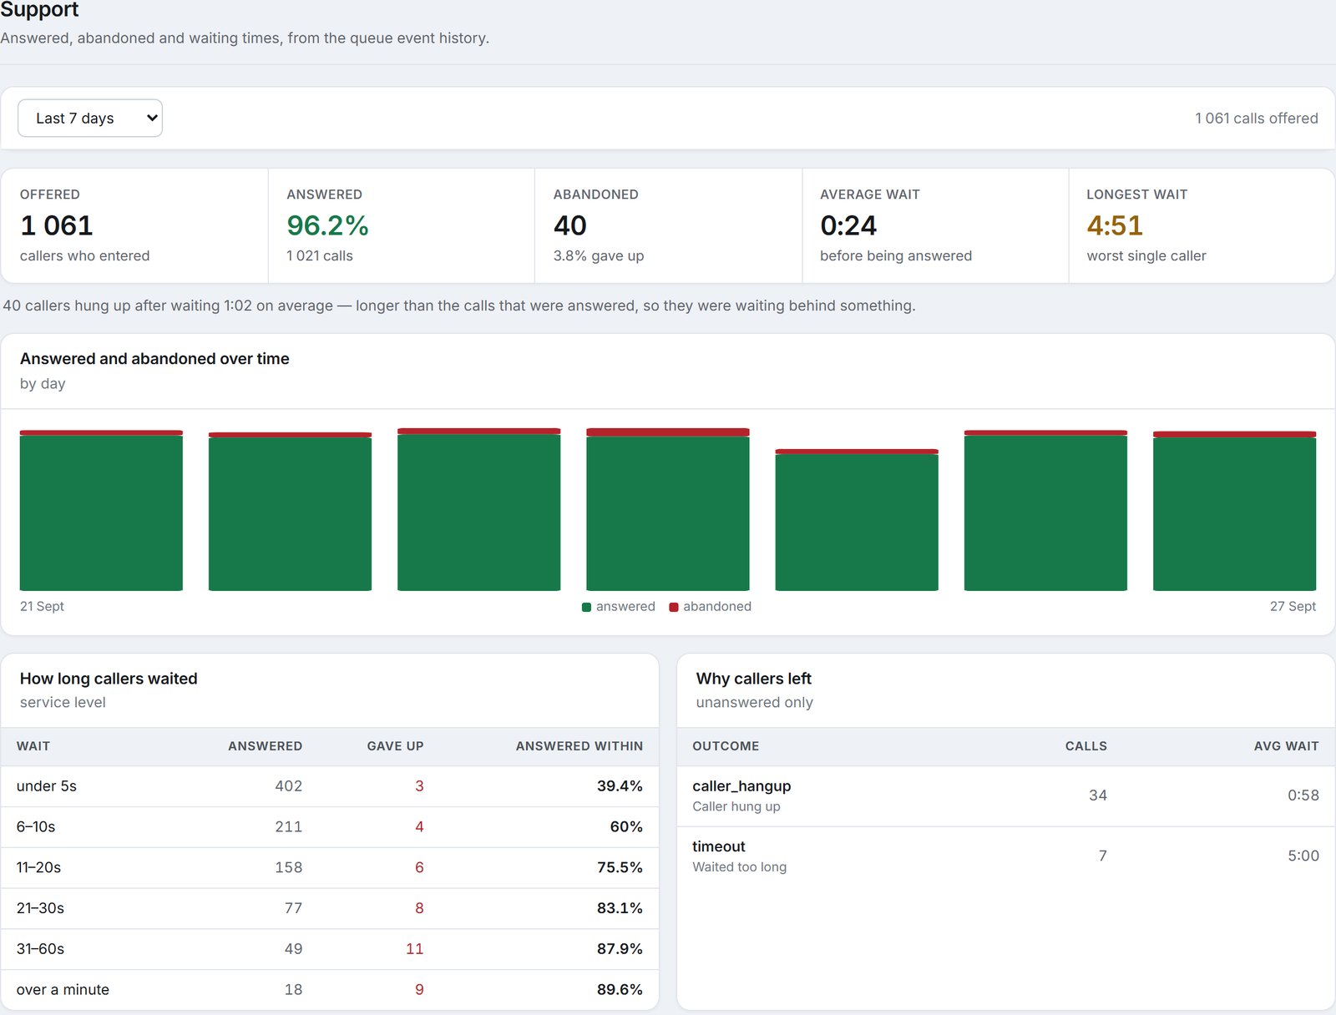Click the Outcome column header
1336x1015 pixels.
[726, 746]
